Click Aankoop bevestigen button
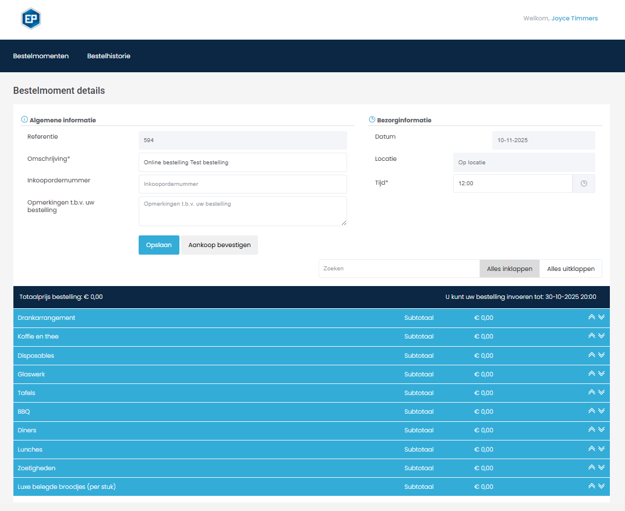This screenshot has height=511, width=625. point(220,245)
